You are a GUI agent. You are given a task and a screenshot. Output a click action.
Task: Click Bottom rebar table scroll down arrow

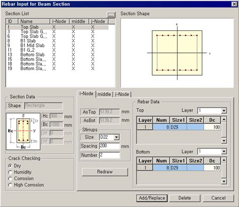click(224, 181)
